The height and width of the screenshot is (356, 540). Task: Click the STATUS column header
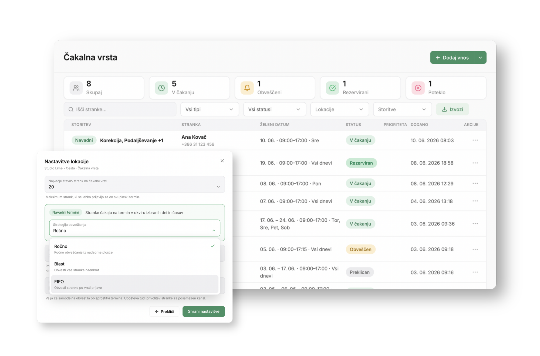click(353, 125)
